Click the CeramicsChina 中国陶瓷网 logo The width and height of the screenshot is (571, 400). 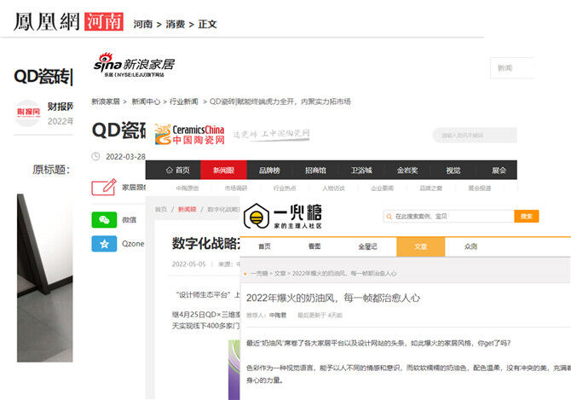click(x=183, y=134)
